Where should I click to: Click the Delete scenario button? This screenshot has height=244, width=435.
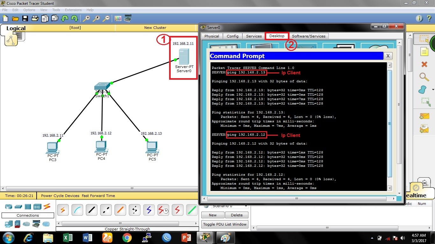pyautogui.click(x=237, y=215)
